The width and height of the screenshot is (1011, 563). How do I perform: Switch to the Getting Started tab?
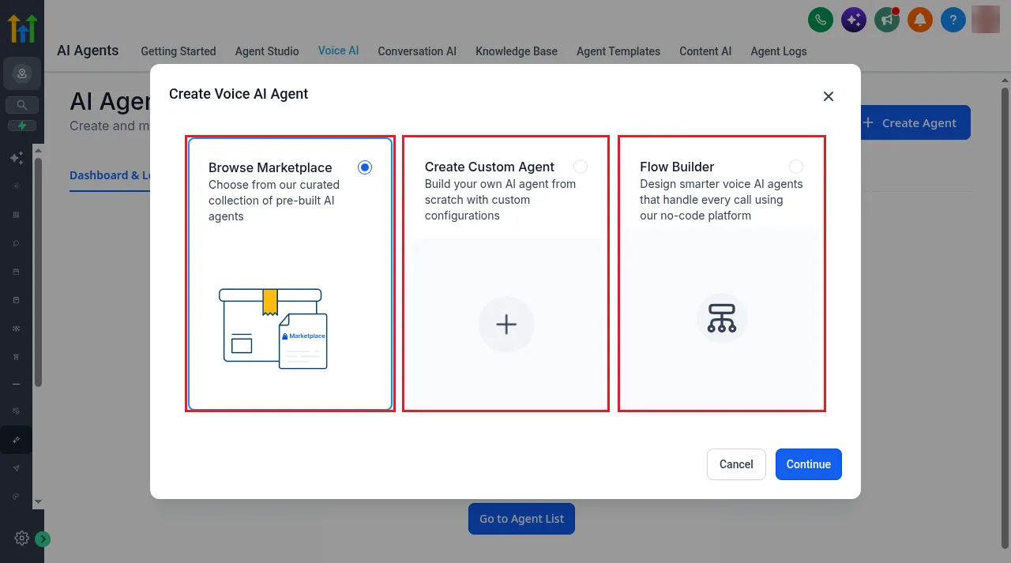[x=179, y=51]
